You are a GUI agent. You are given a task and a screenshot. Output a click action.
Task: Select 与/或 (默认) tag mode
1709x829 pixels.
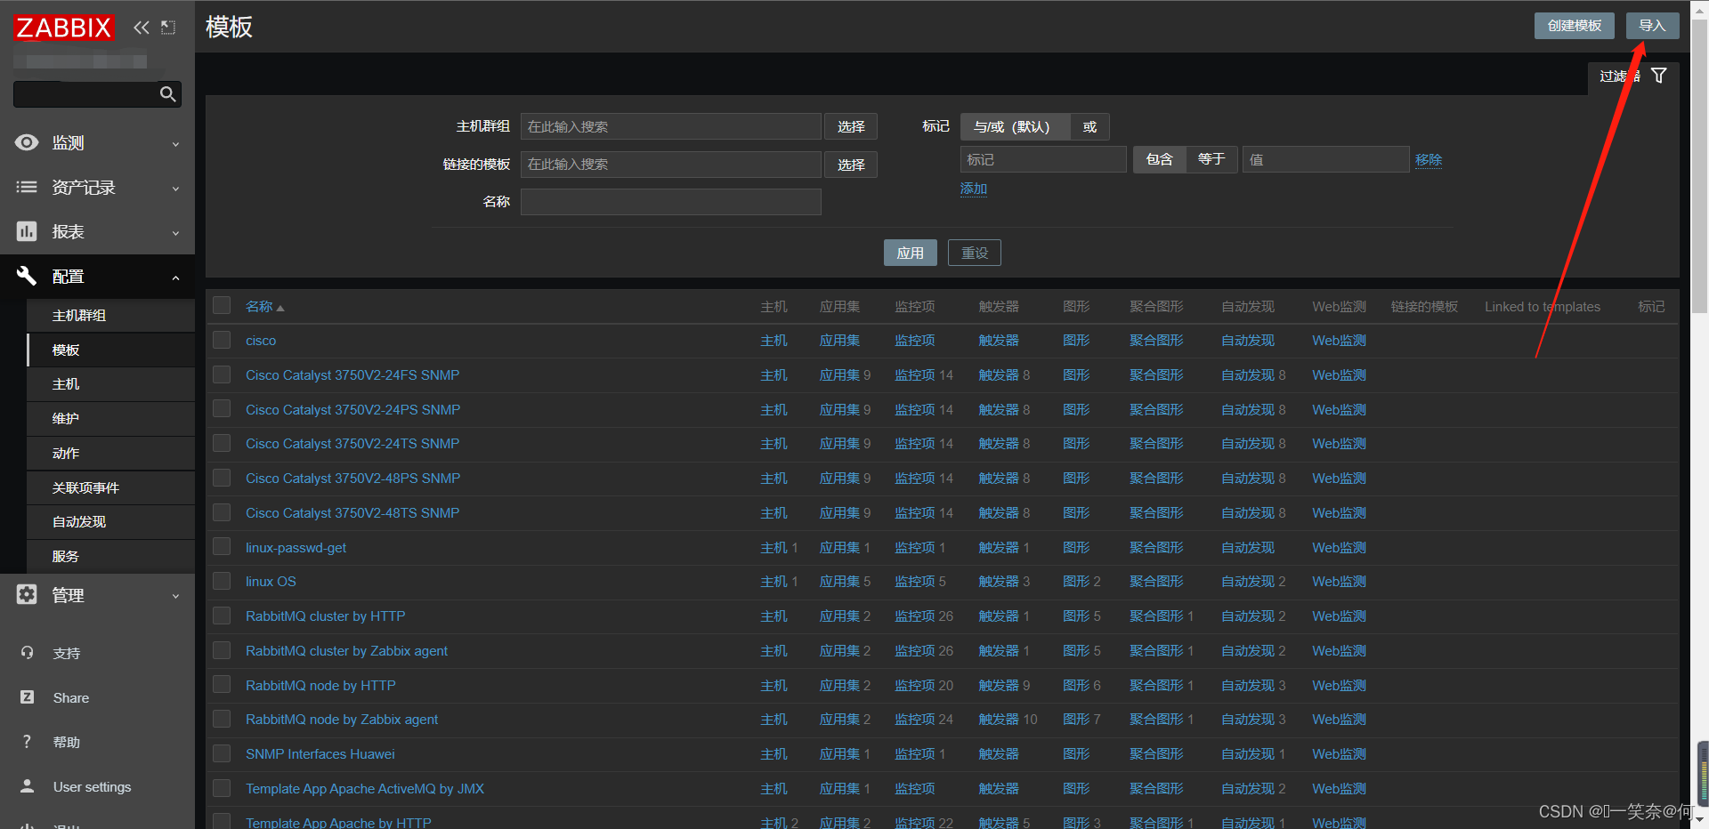tap(1015, 126)
